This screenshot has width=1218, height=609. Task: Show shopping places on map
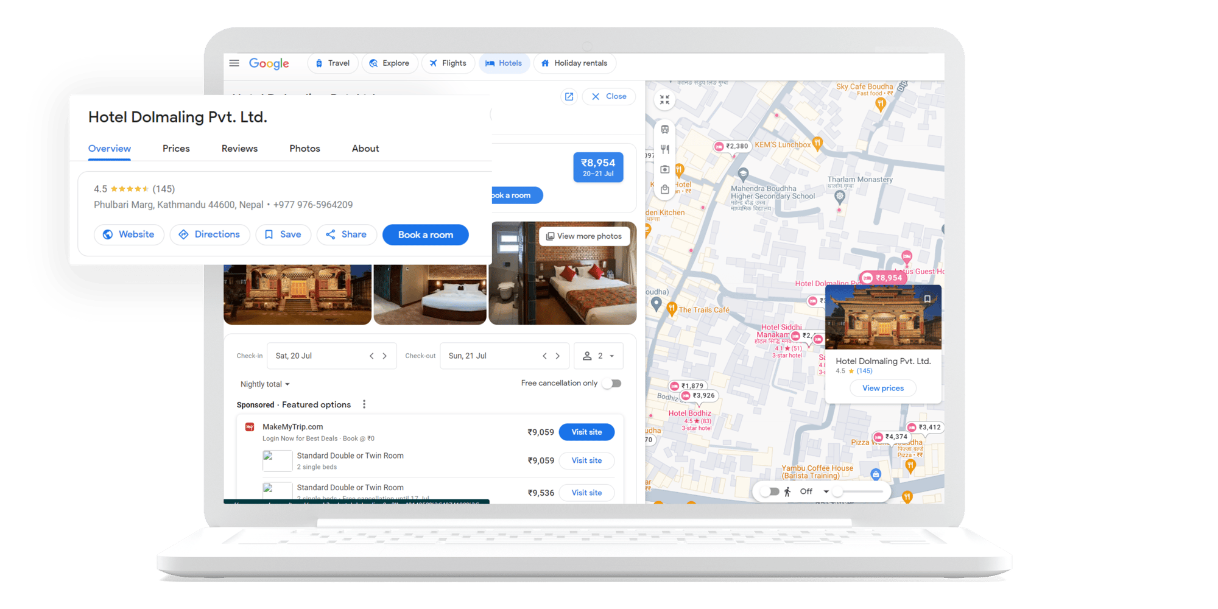(x=665, y=189)
